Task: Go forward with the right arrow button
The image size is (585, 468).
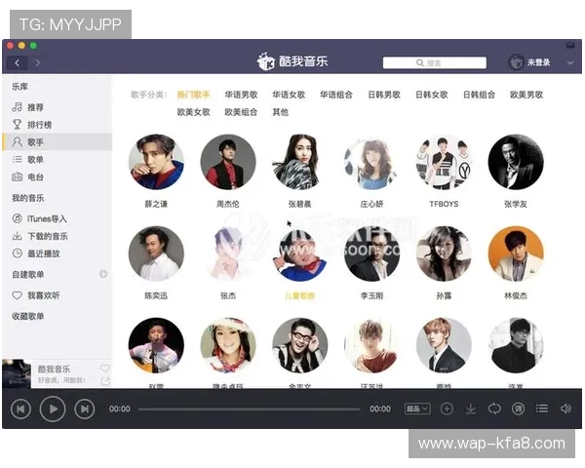Action: coord(37,62)
